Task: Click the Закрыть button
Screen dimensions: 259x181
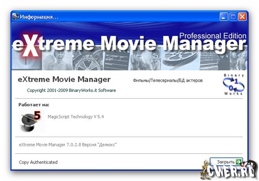Action: click(226, 163)
